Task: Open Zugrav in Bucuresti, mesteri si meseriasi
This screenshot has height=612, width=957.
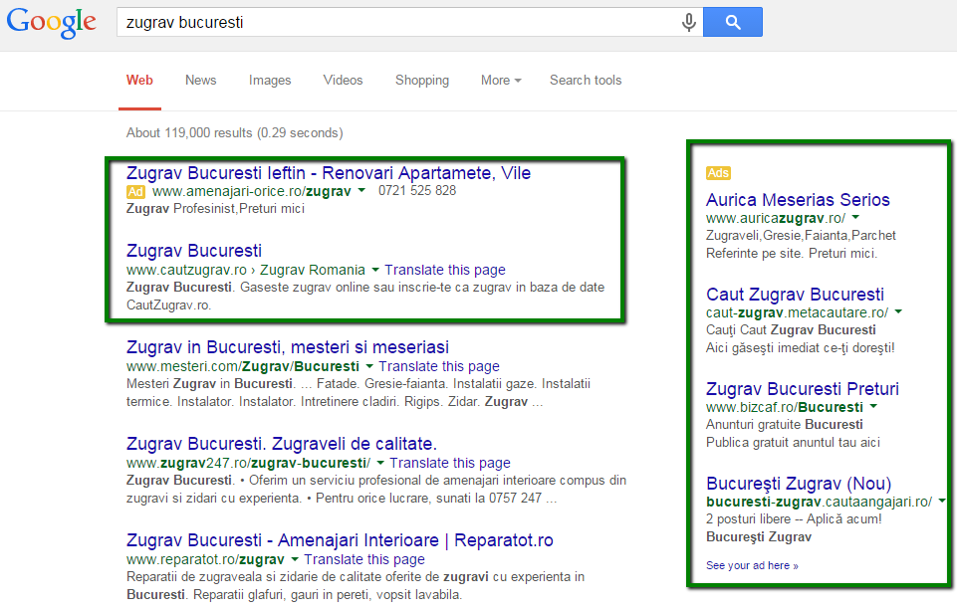Action: pos(288,347)
